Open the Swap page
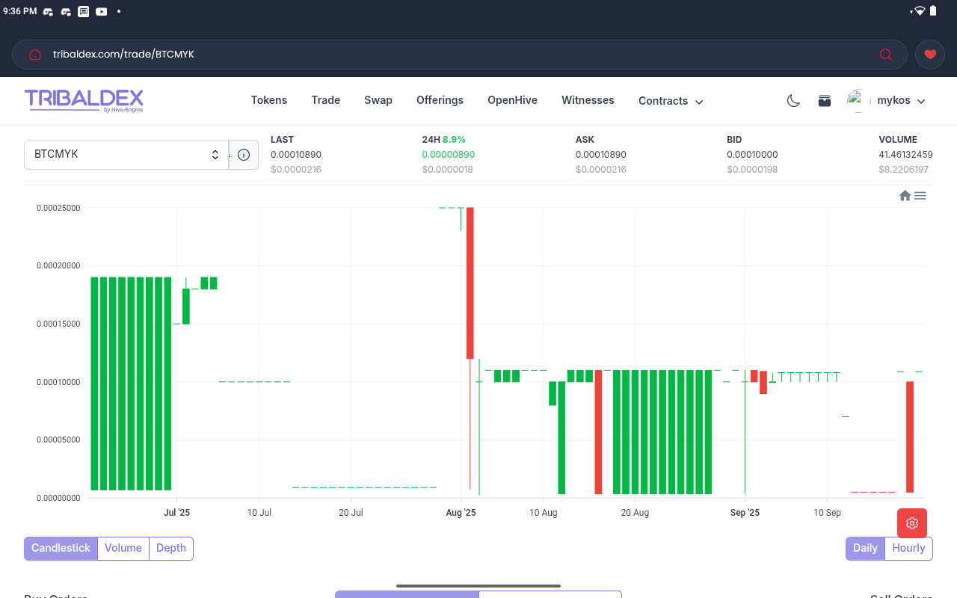 (378, 100)
